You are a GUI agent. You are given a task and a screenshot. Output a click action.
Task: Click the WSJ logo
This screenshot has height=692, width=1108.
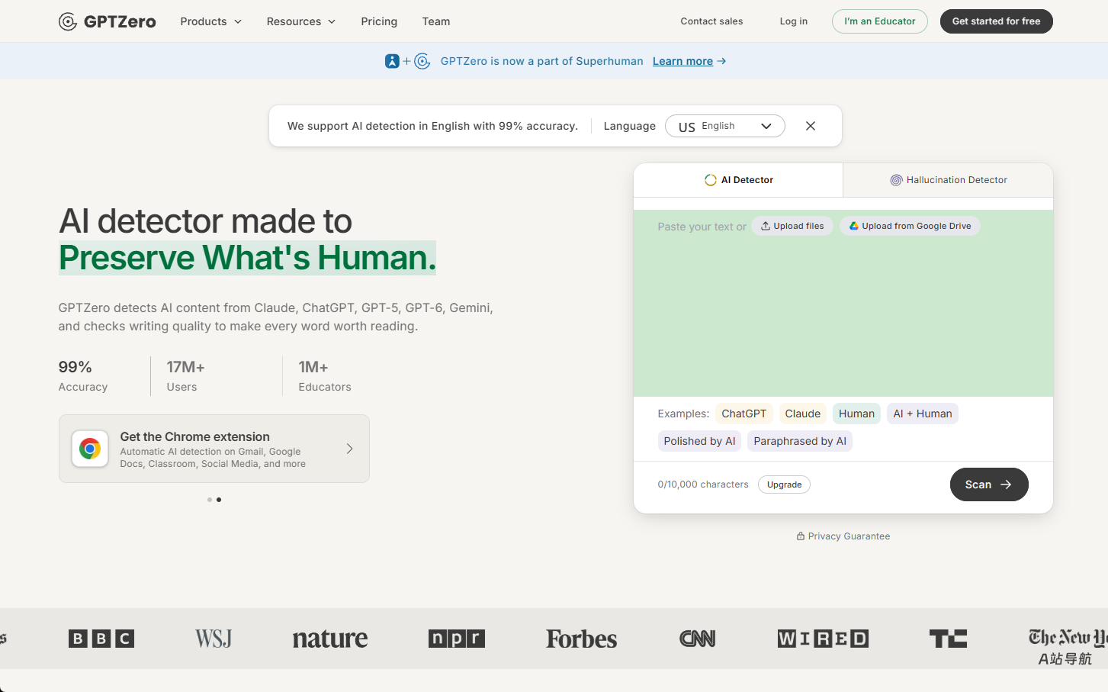214,639
